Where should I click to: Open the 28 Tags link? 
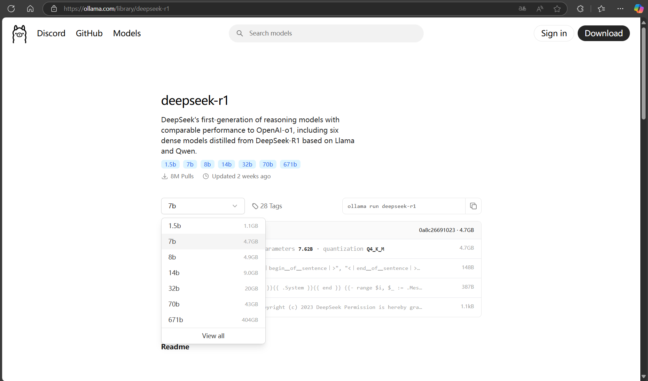pos(267,206)
